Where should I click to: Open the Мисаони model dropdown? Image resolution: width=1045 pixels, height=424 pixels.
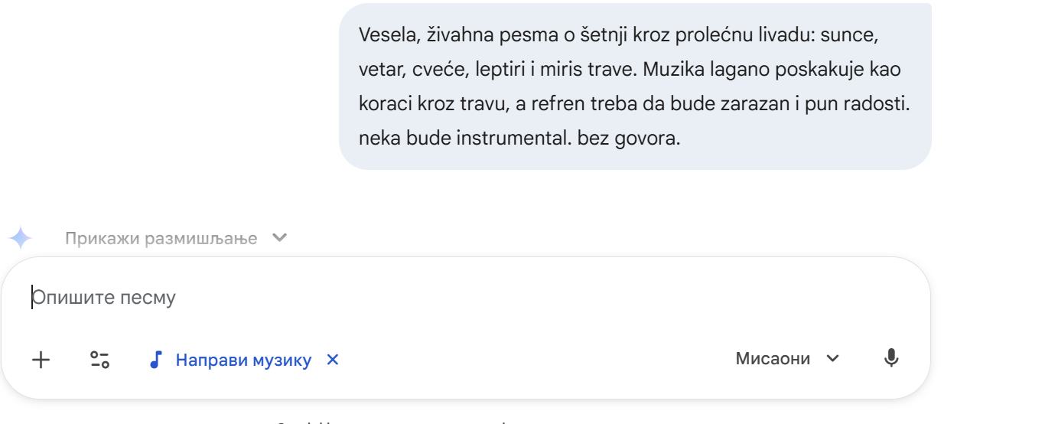click(x=773, y=359)
